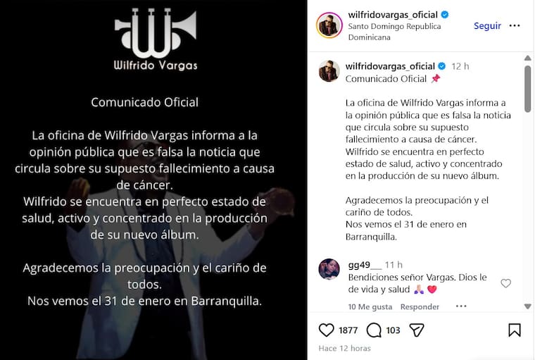Click the comments scrollbar thumb

pos(527,89)
